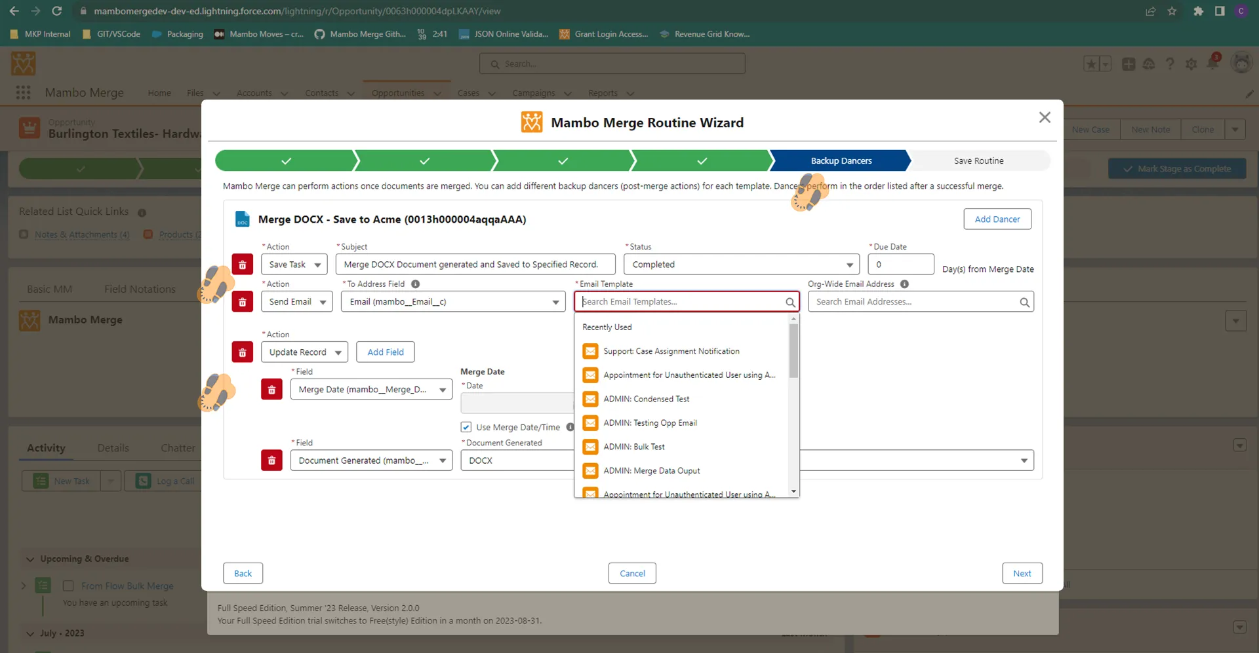Image resolution: width=1259 pixels, height=653 pixels.
Task: Switch to the Chatter tab
Action: (x=178, y=448)
